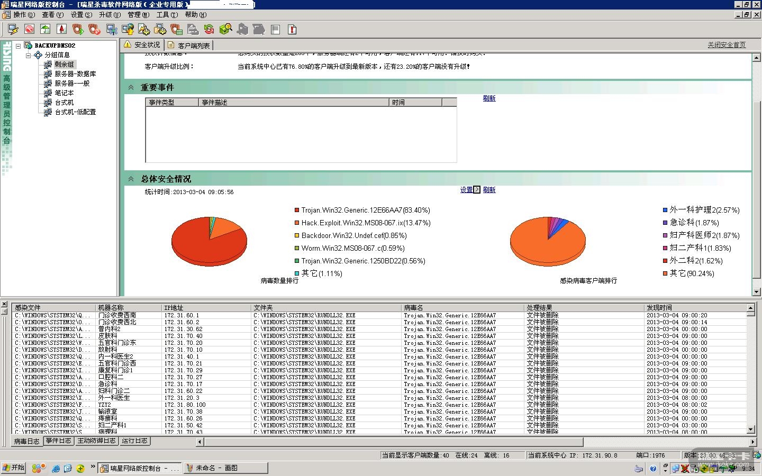Click the green box with magnifier icon
Screen dimensions: 762x476
pos(226,29)
